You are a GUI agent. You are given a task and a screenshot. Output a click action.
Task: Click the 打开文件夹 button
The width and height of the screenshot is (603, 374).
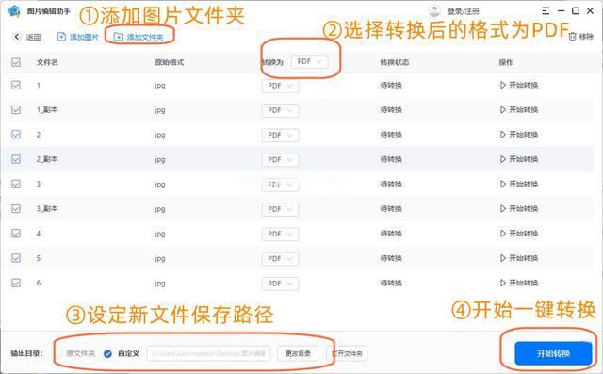coord(347,353)
